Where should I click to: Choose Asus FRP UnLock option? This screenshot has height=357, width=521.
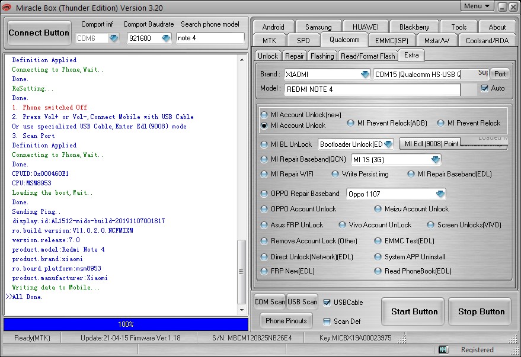point(264,225)
